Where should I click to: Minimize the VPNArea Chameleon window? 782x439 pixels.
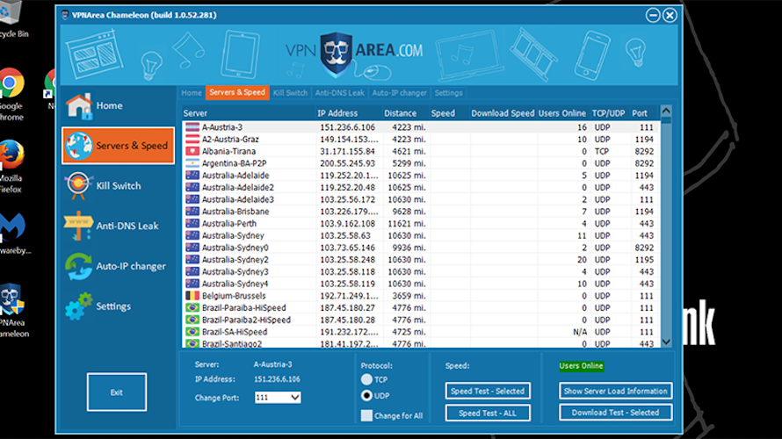(653, 16)
